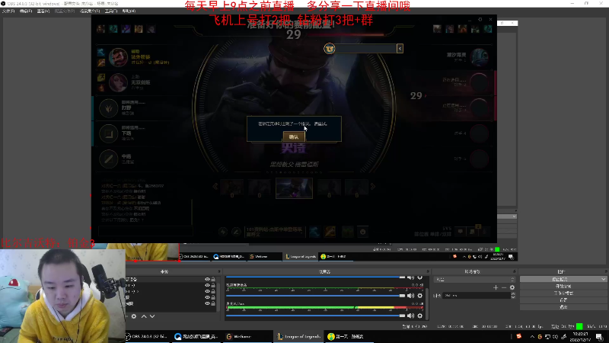
Task: Click the rune edit pencil icon in LoL client
Action: [236, 232]
